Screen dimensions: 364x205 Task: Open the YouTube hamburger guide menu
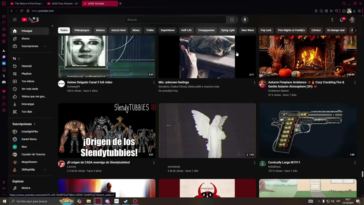(x=15, y=20)
